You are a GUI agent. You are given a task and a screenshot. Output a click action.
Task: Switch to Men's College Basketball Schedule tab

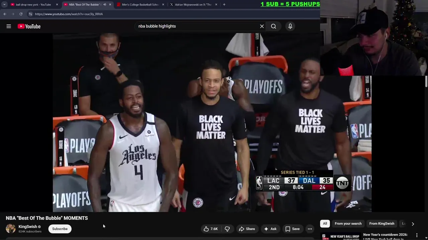pyautogui.click(x=140, y=5)
